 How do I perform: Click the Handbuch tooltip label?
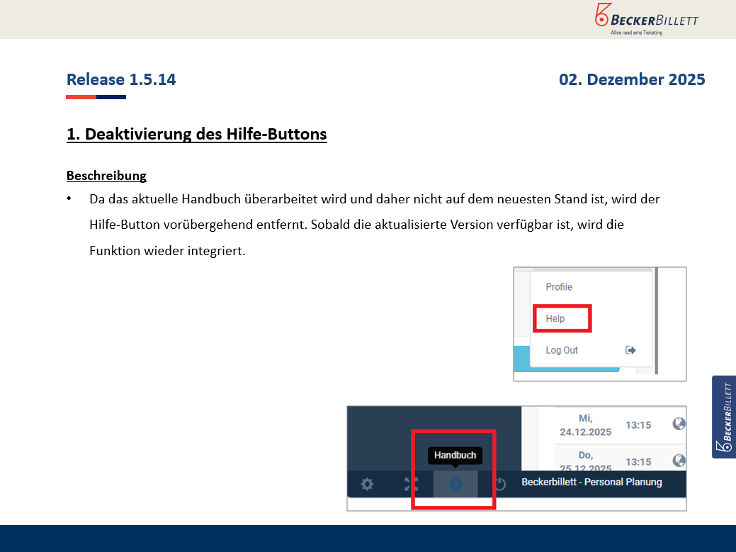[x=455, y=456]
